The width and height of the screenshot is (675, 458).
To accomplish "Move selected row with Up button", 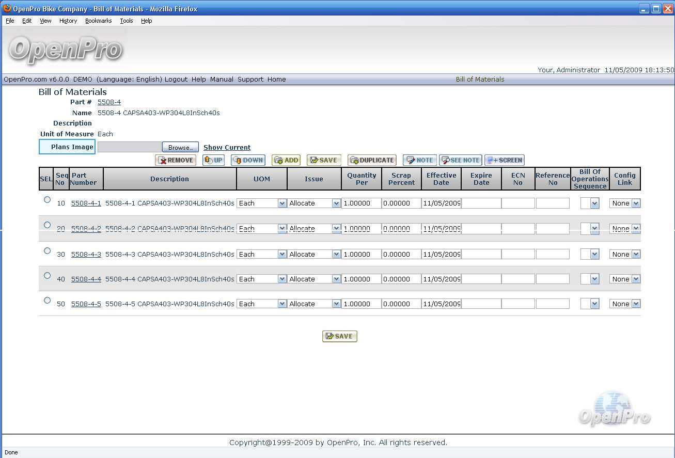I will (x=213, y=160).
